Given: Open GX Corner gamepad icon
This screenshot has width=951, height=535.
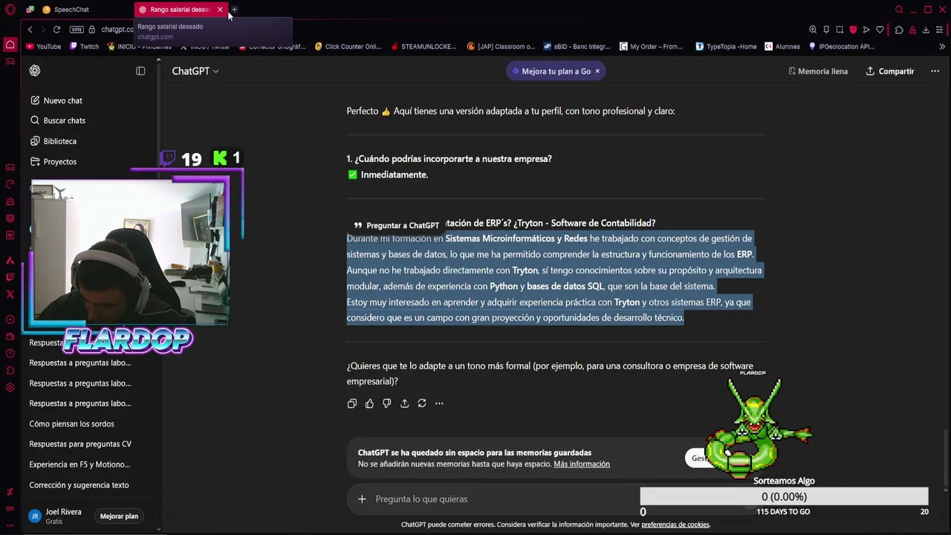Looking at the screenshot, I should pyautogui.click(x=10, y=61).
